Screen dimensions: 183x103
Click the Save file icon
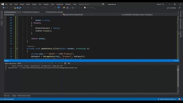click(x=17, y=8)
